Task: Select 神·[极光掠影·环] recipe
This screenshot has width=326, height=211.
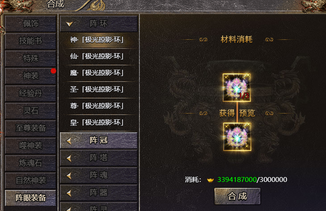Action: click(97, 40)
